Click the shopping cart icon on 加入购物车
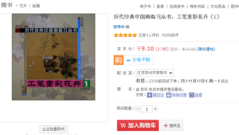 (x=123, y=125)
